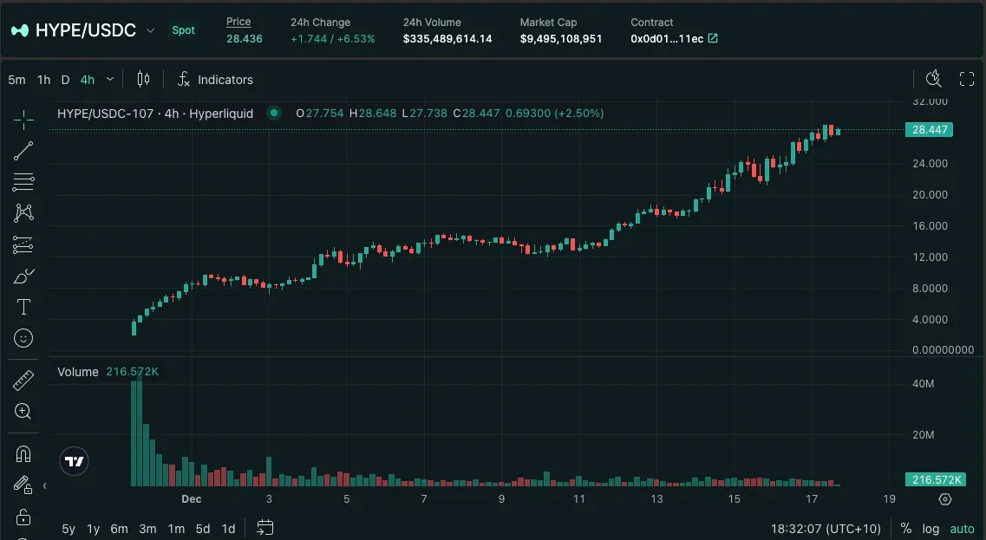Screen dimensions: 986x540
Task: Click the Spot market badge
Action: [183, 30]
